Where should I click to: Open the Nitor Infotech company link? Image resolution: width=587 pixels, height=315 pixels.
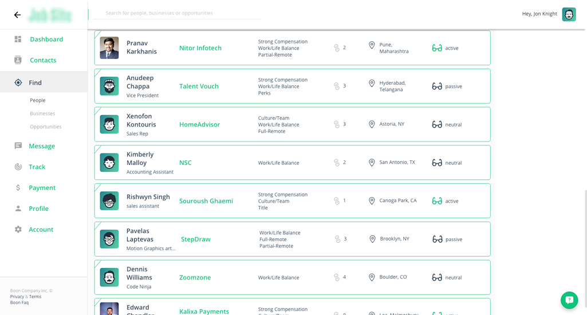(200, 48)
